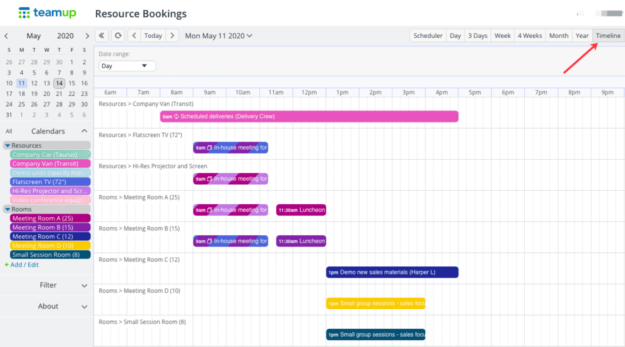Click the green plus Add / Edit icon
The height and width of the screenshot is (347, 625).
[6, 265]
